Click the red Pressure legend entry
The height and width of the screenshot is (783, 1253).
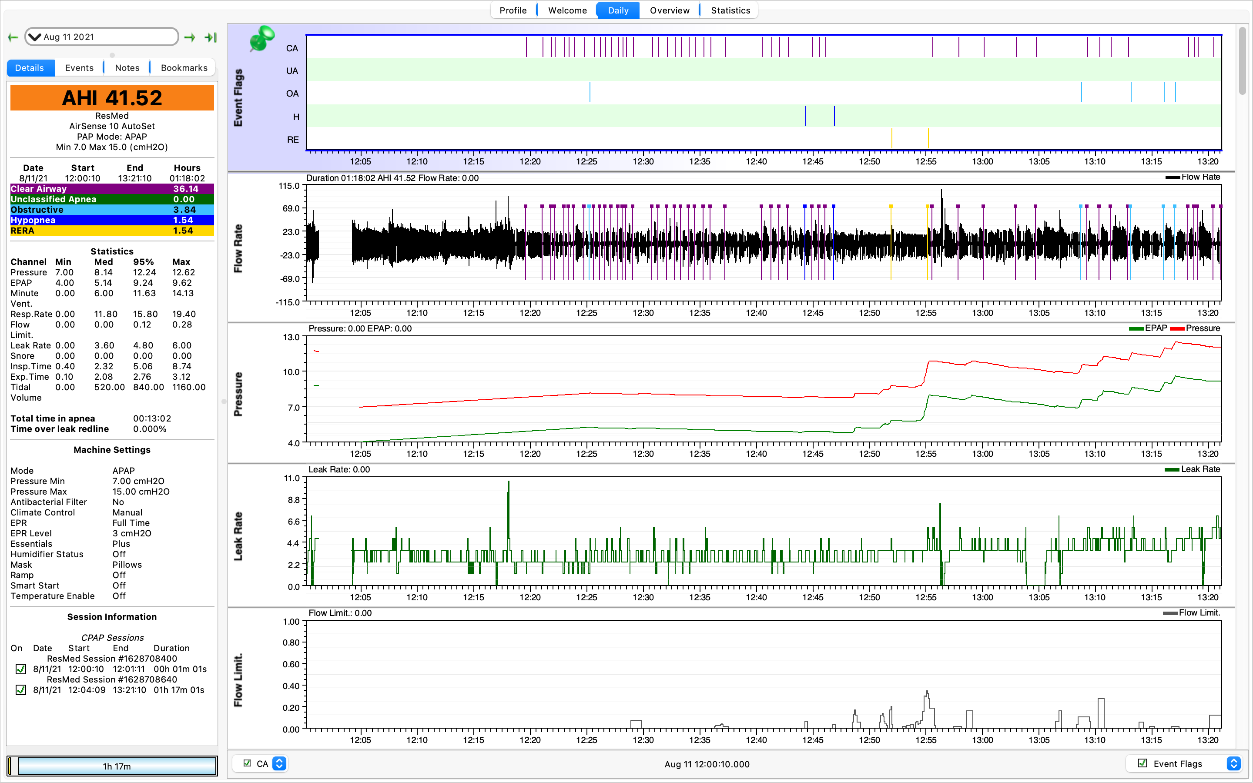tap(1195, 328)
